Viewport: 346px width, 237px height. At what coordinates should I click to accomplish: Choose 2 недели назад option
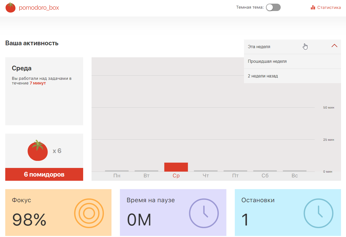[x=263, y=76]
